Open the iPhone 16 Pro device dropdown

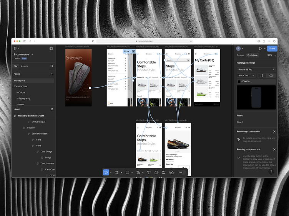pyautogui.click(x=256, y=69)
